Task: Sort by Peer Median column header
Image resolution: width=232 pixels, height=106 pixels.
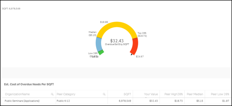Action: tap(195, 94)
